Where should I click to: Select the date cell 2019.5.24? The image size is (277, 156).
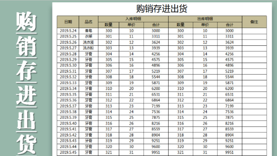tap(68, 31)
